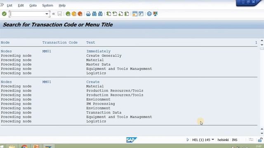Image resolution: width=264 pixels, height=148 pixels.
Task: Go to First Page icon
Action: click(x=109, y=14)
